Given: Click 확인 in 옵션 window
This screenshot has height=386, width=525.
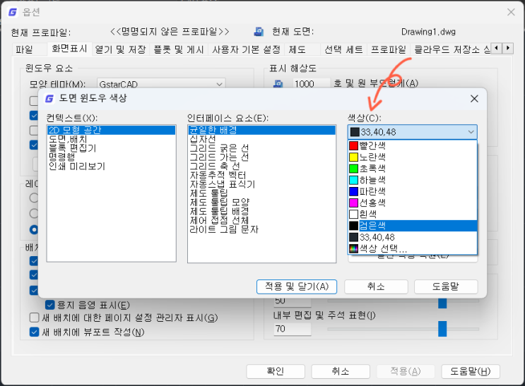Looking at the screenshot, I should (x=276, y=371).
